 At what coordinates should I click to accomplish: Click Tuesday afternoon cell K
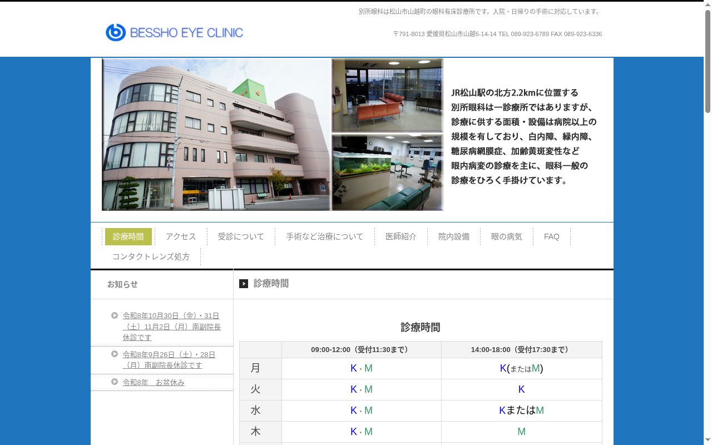tap(521, 389)
